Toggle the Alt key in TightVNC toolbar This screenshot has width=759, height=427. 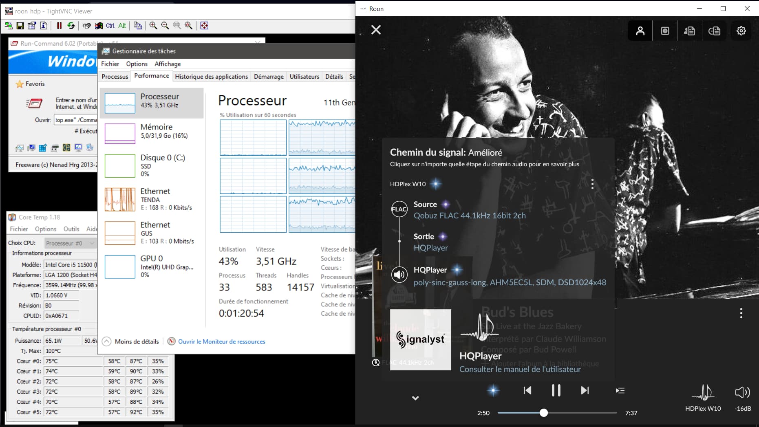(x=122, y=26)
